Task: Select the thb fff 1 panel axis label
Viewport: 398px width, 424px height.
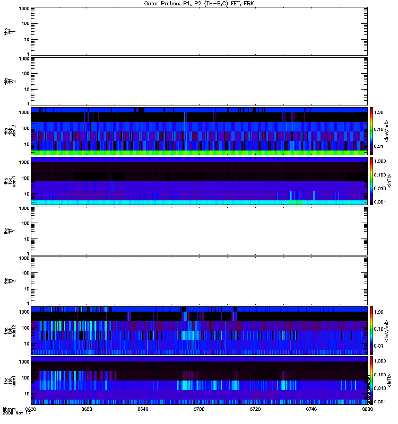Action: 10,31
